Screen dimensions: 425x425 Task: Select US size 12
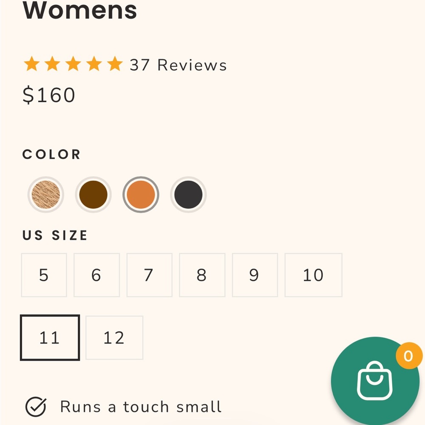[x=114, y=338]
